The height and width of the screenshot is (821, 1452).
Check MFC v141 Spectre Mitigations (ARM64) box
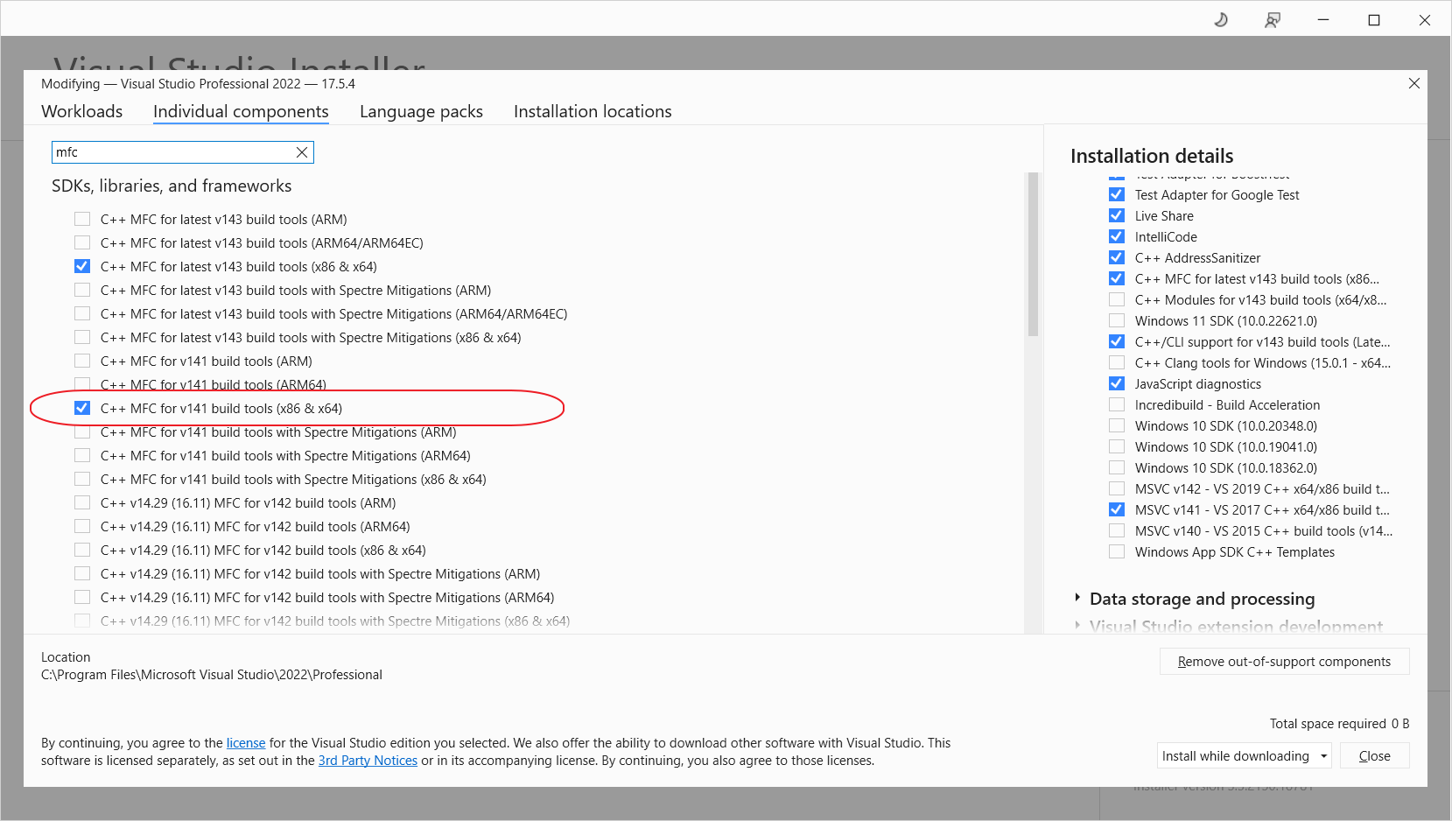click(82, 455)
